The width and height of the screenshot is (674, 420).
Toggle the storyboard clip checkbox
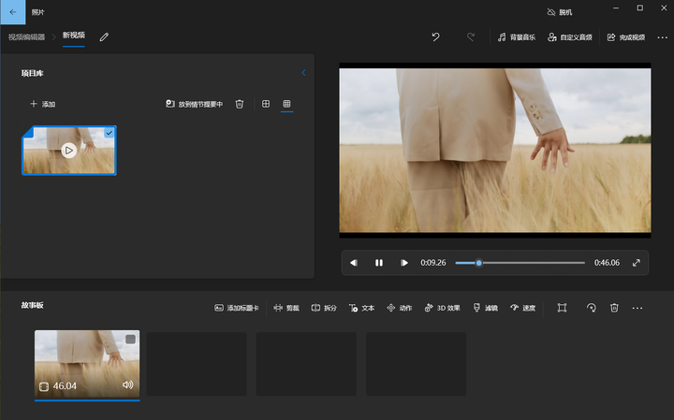pyautogui.click(x=130, y=340)
